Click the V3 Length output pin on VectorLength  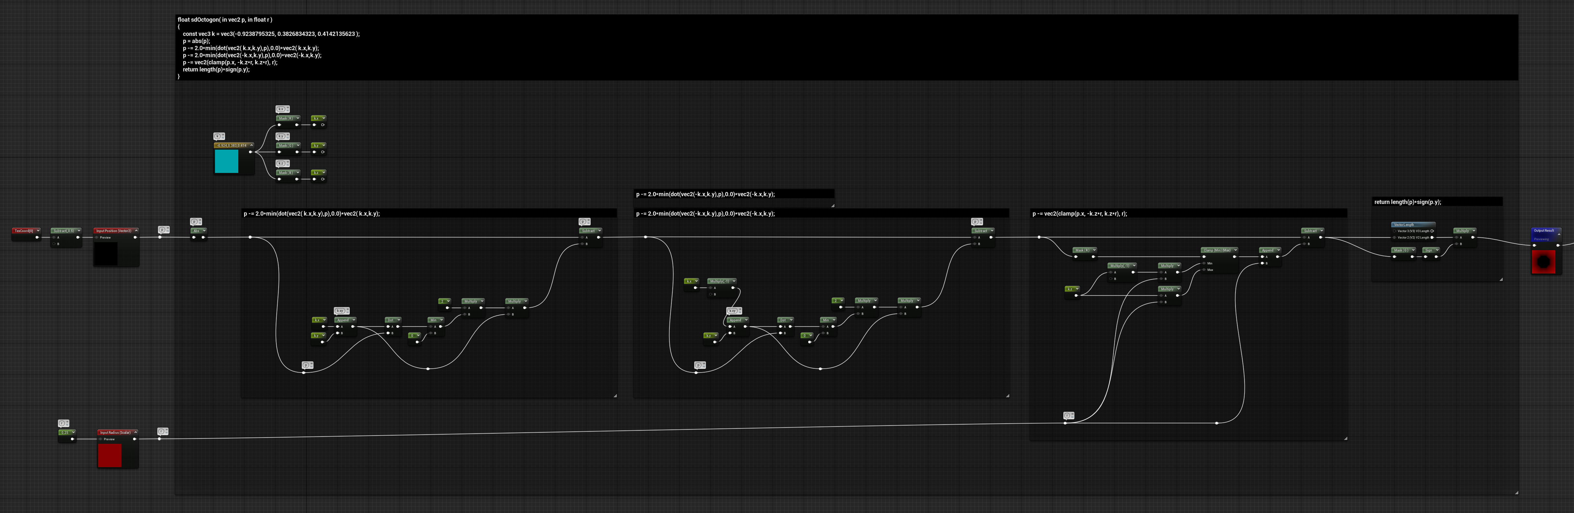[x=1432, y=231]
